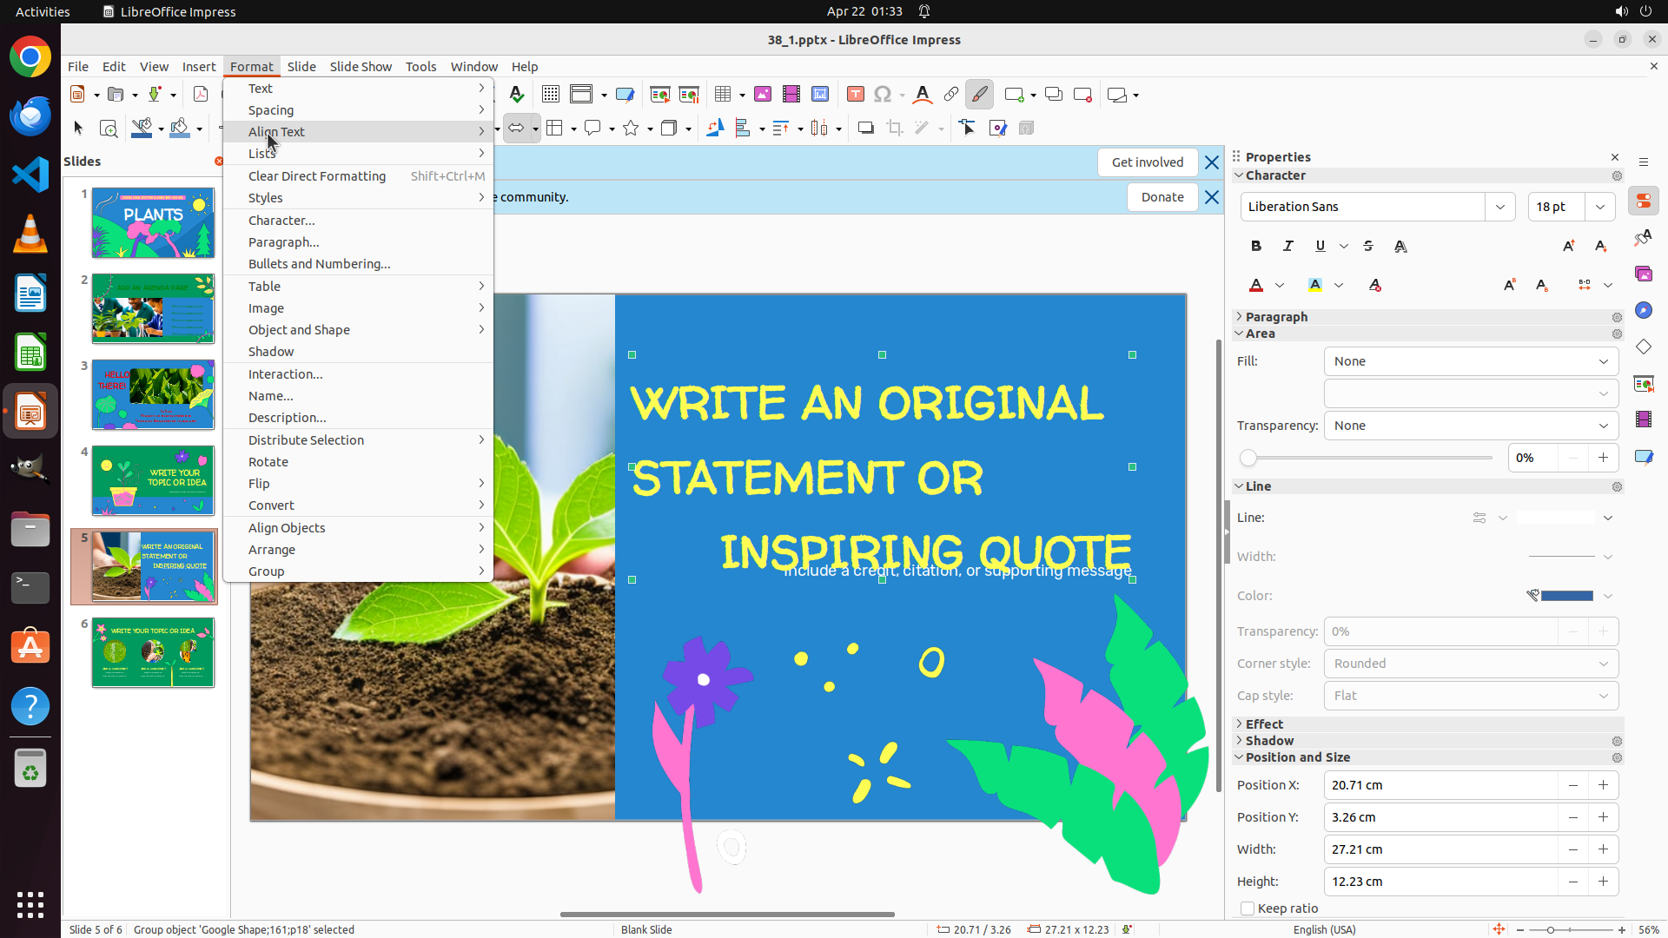Image resolution: width=1668 pixels, height=938 pixels.
Task: Click the Donate button
Action: coord(1162,197)
